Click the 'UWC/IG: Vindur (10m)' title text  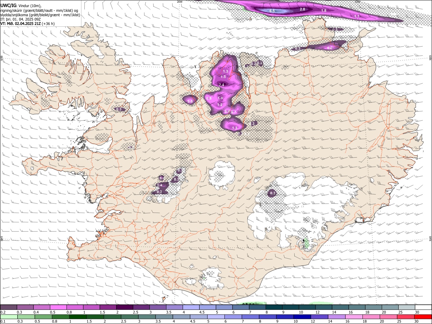(x=21, y=5)
